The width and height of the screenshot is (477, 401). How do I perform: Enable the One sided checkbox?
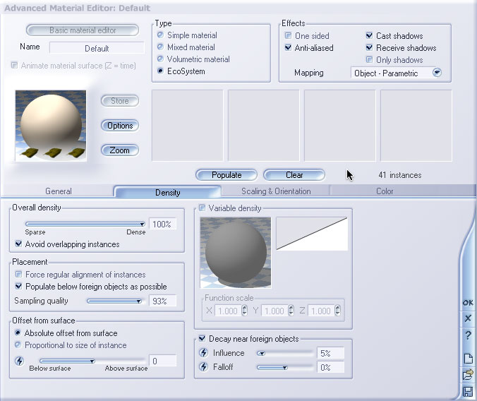pyautogui.click(x=288, y=36)
